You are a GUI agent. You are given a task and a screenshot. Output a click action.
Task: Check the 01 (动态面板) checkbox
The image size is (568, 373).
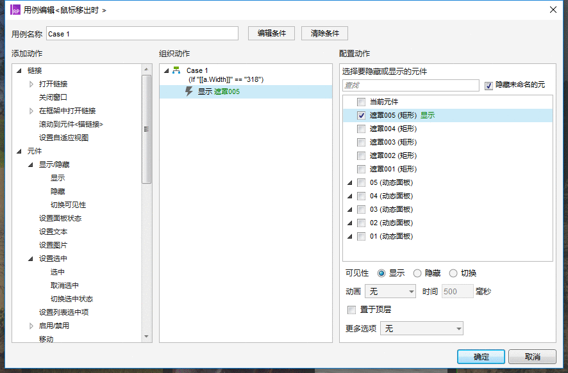tap(361, 236)
